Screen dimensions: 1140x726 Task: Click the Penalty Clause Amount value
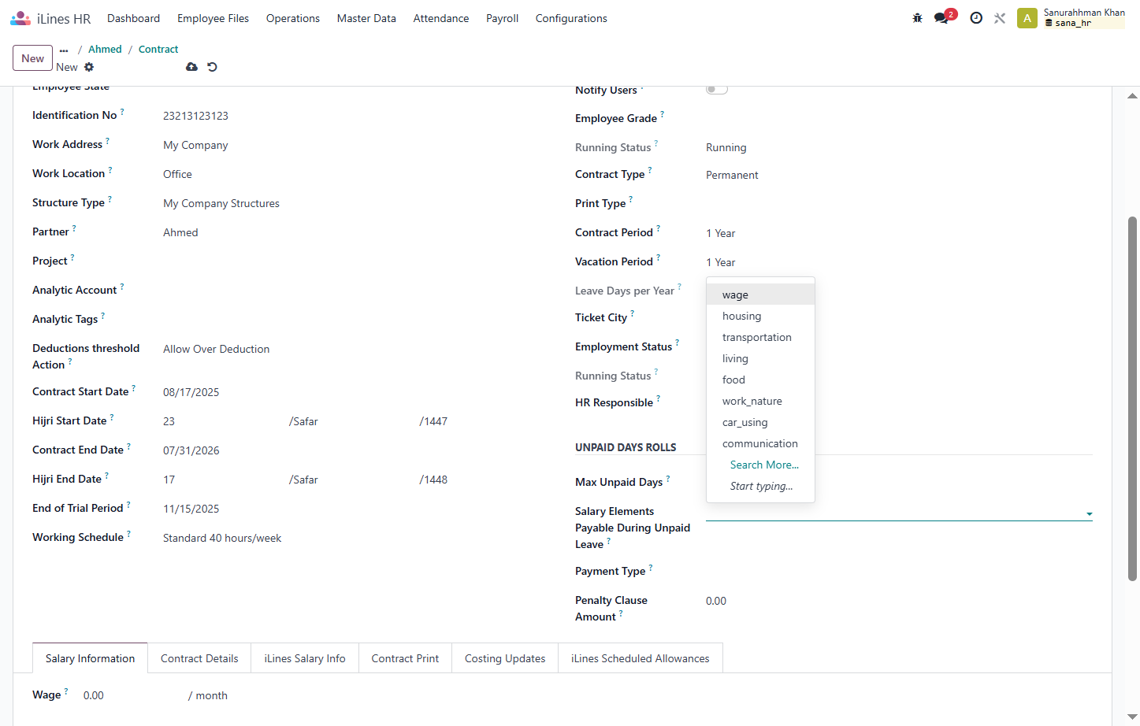(x=716, y=601)
